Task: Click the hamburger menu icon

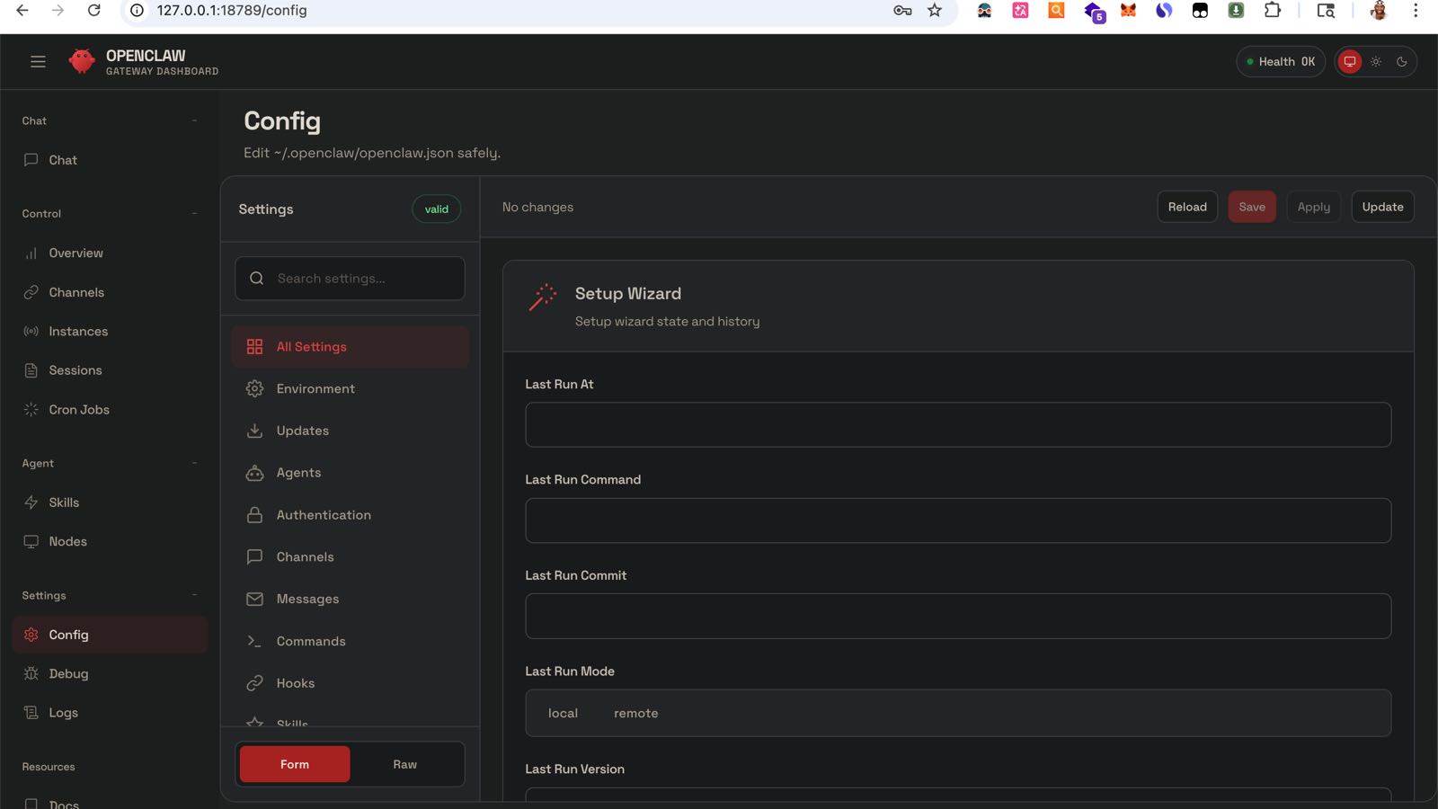Action: click(38, 61)
